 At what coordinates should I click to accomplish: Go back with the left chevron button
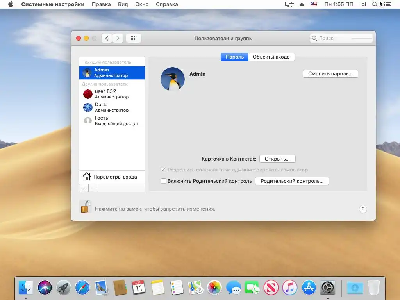pyautogui.click(x=107, y=38)
